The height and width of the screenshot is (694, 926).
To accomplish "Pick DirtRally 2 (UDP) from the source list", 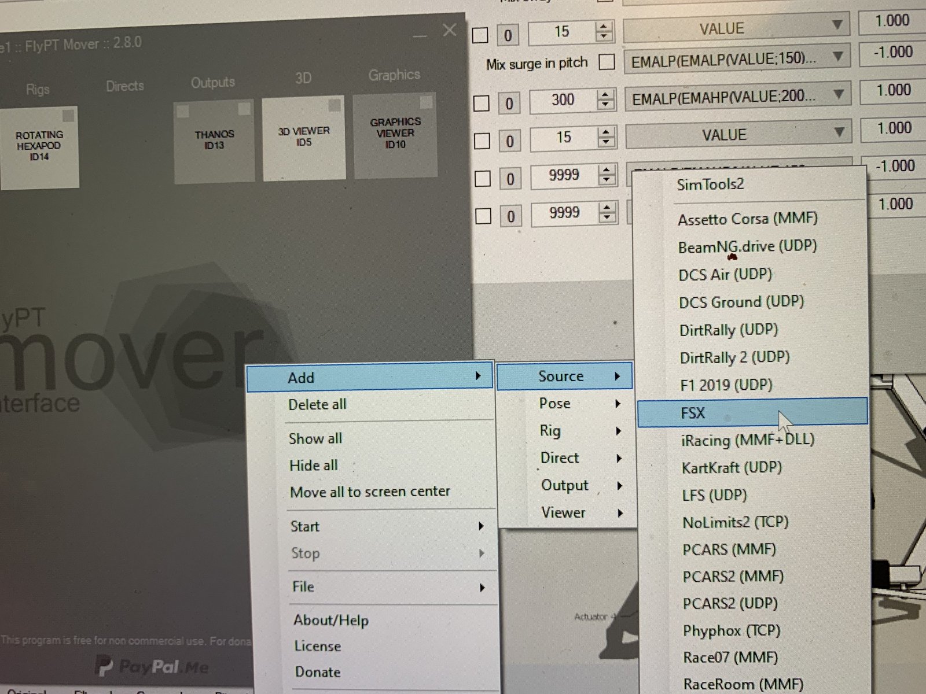I will [735, 357].
